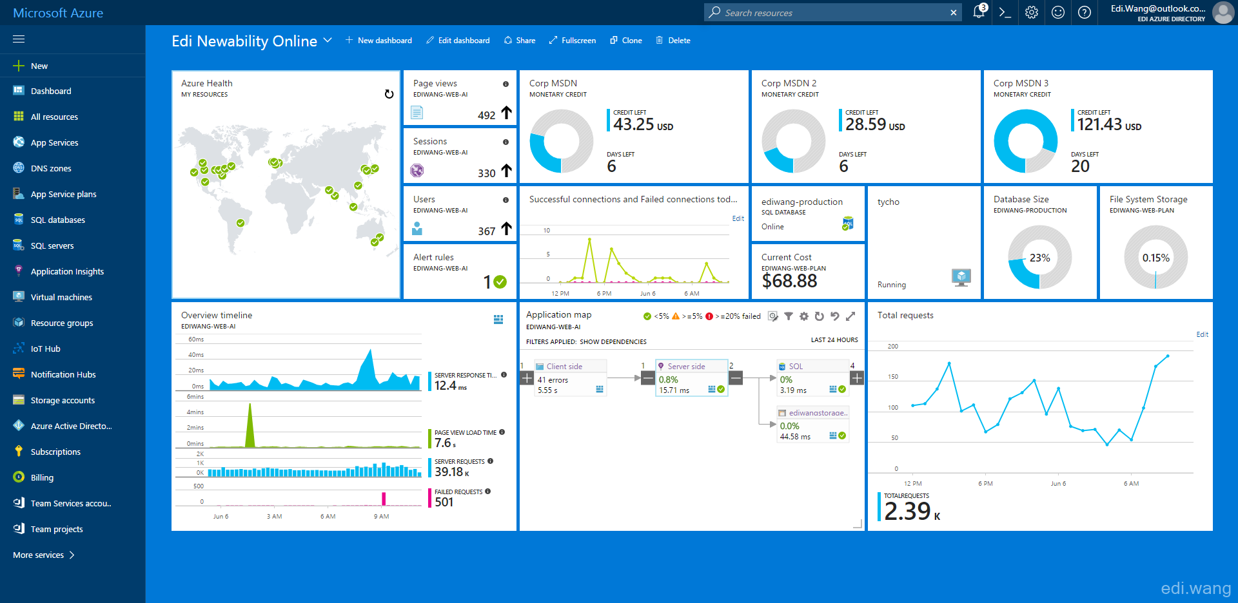Refresh the Azure Health tile

(389, 94)
